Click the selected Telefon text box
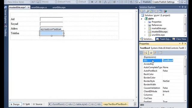 52,33
